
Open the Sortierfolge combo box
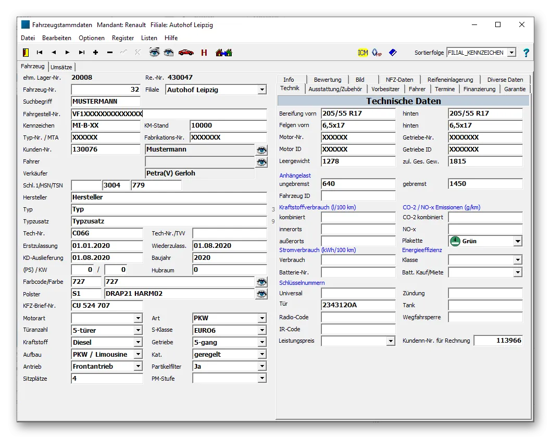(511, 53)
